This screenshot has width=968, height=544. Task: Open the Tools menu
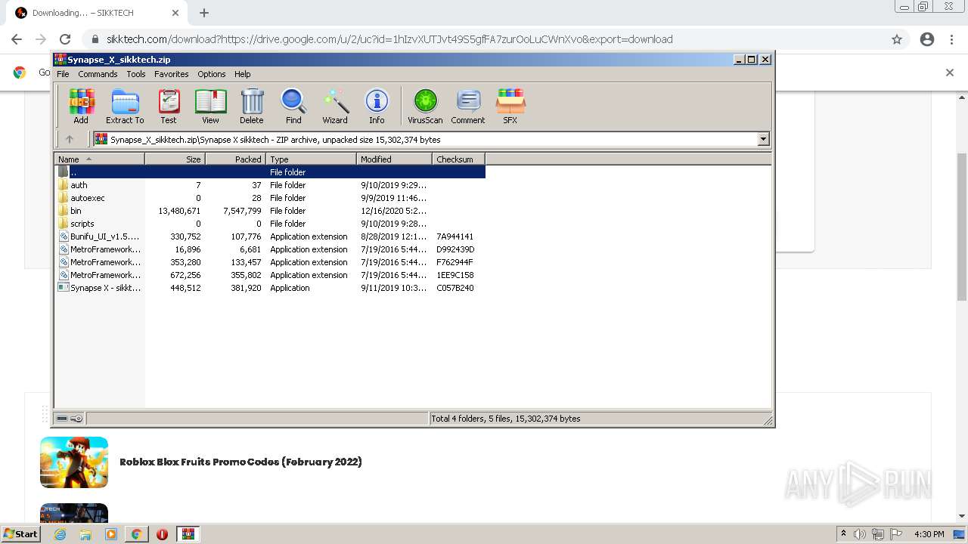coord(136,74)
